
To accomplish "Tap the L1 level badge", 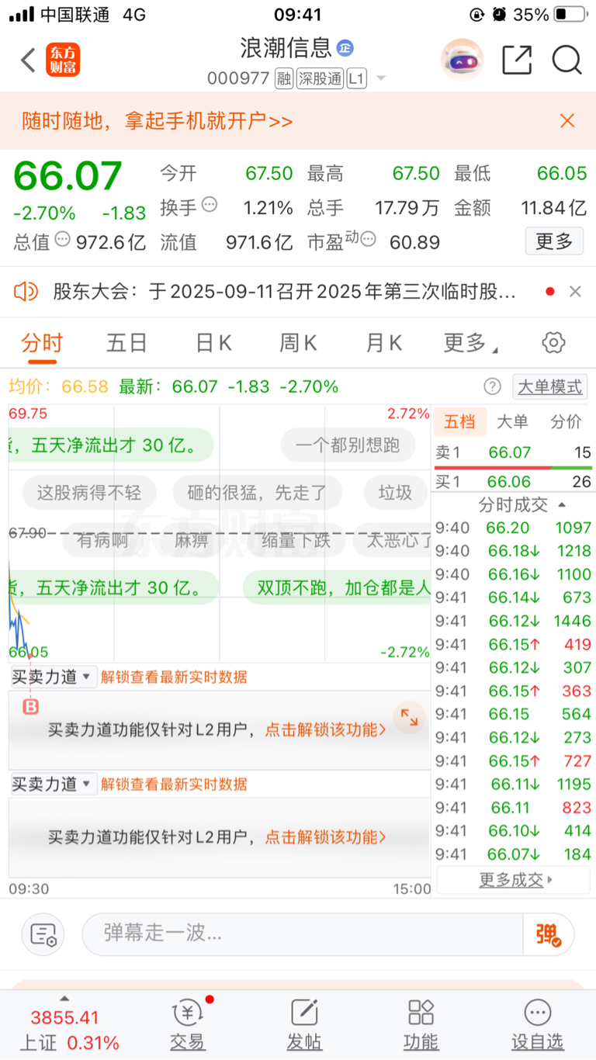I will (x=356, y=78).
